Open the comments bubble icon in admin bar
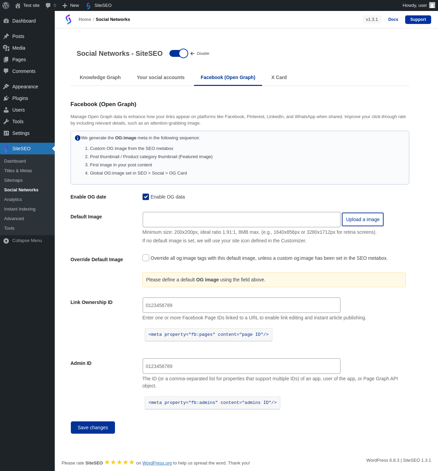438x471 pixels. pos(48,5)
